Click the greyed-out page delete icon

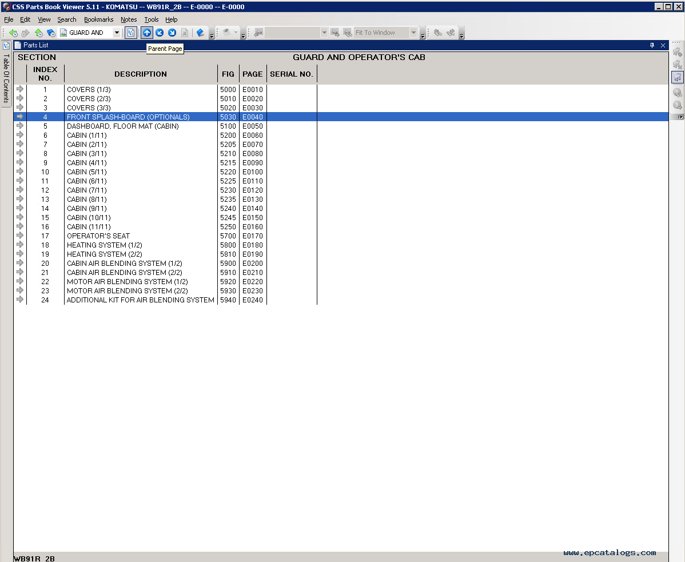coord(185,33)
